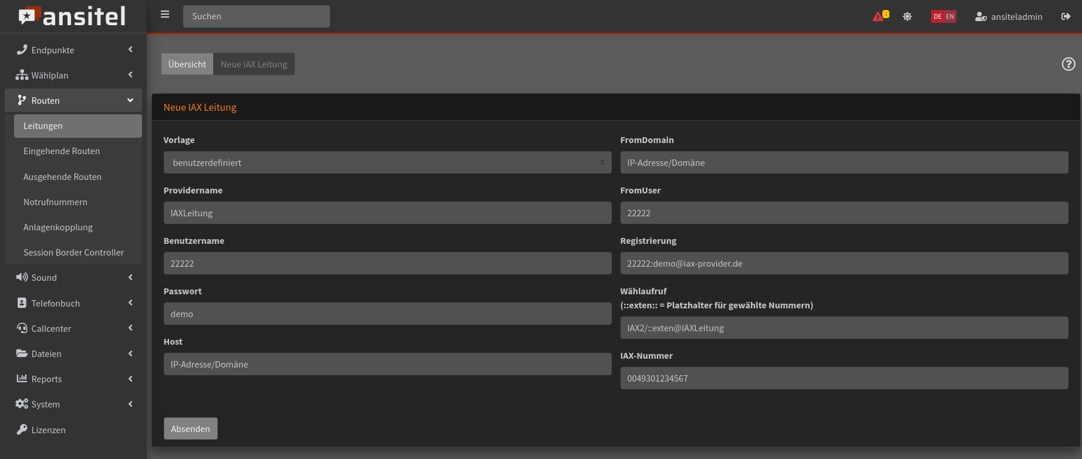The height and width of the screenshot is (459, 1082).
Task: Switch to the Übersicht tab
Action: [x=187, y=64]
